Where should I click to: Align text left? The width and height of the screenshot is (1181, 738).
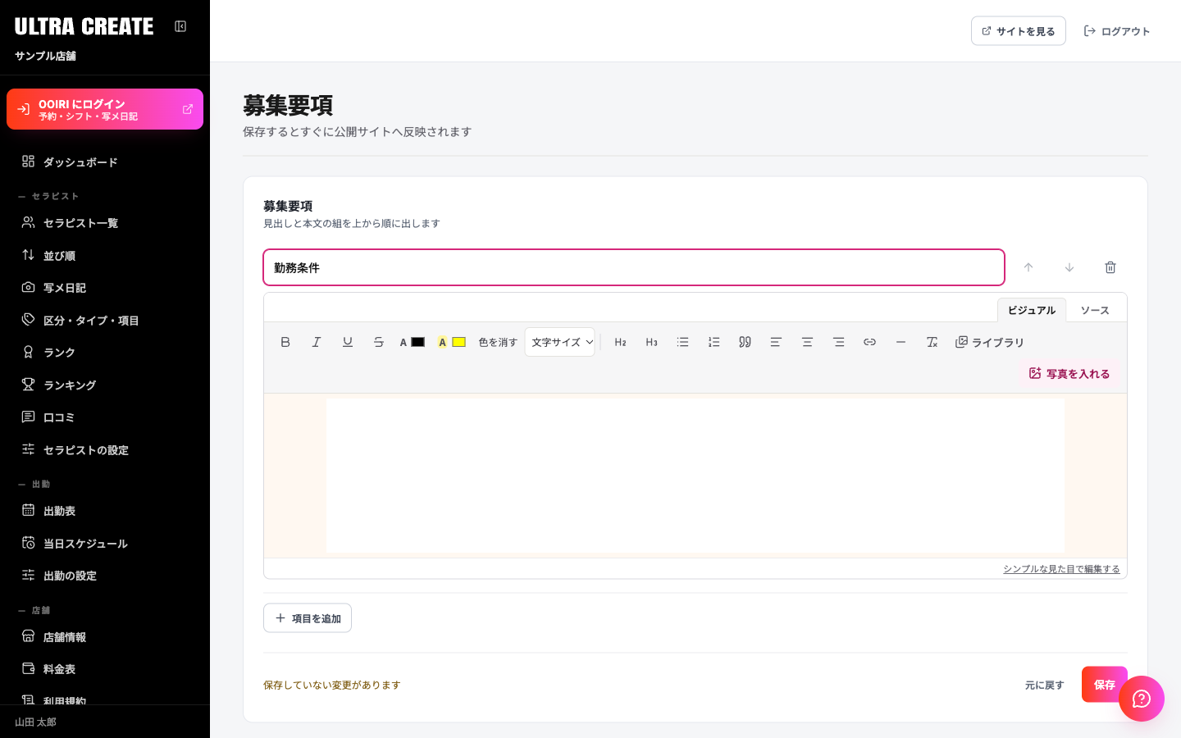point(776,342)
